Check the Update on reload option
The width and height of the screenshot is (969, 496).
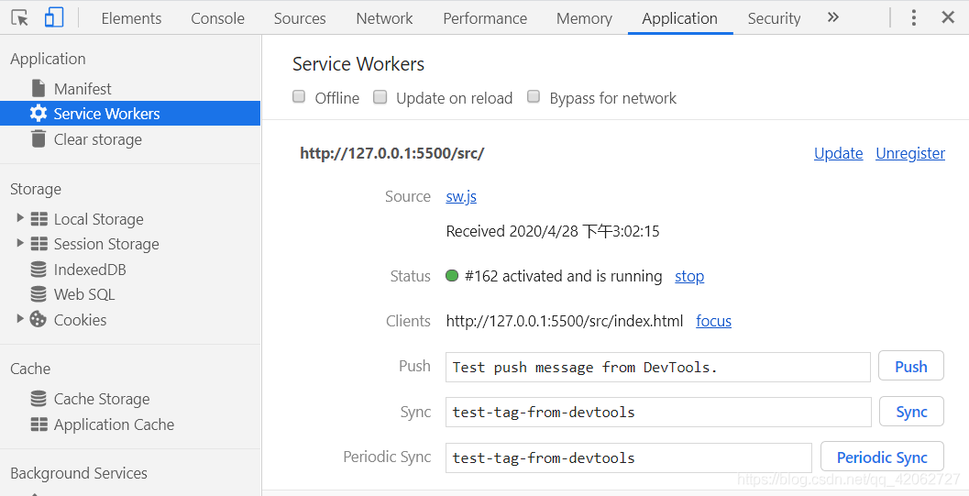(x=380, y=97)
